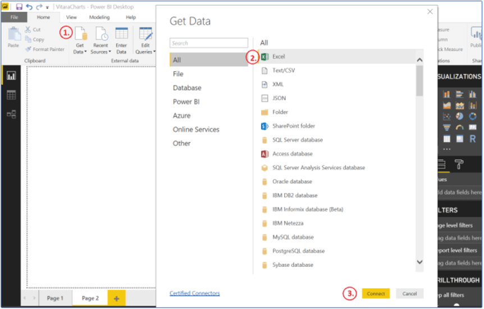Screen dimensions: 484x309
Task: Switch to Relationships view in left sidebar
Action: [x=11, y=115]
